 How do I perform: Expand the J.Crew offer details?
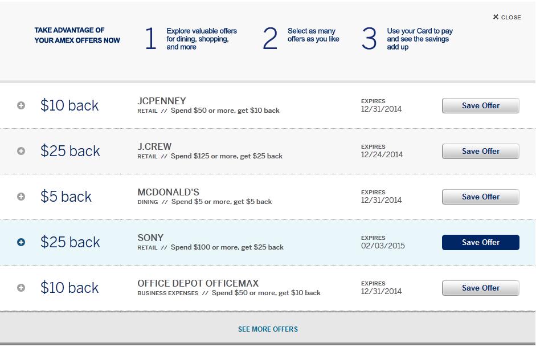pyautogui.click(x=21, y=151)
